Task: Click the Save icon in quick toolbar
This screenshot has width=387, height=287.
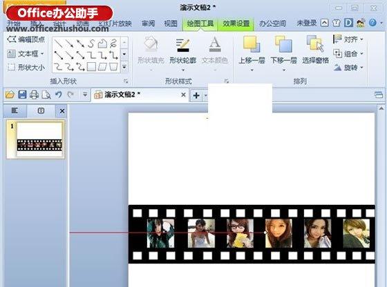Action: (x=22, y=95)
